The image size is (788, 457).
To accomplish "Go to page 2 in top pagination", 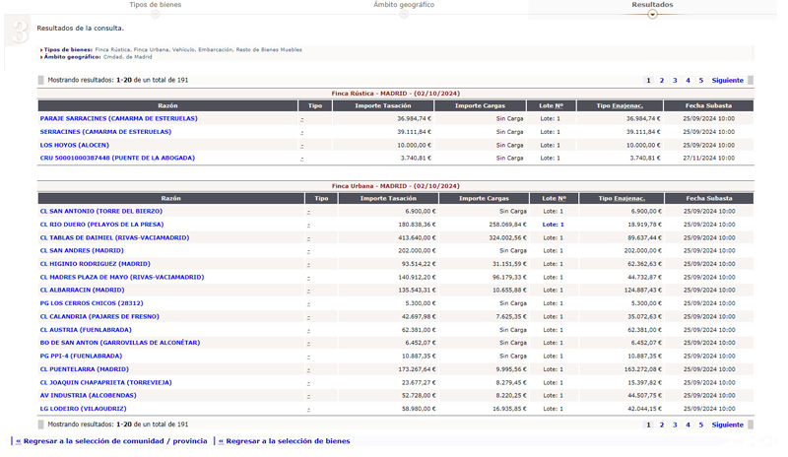I will [x=662, y=81].
